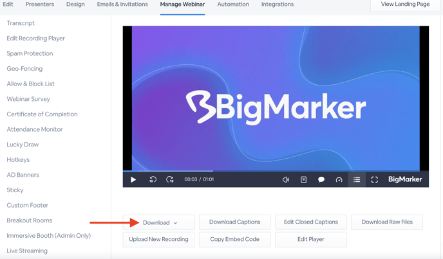The width and height of the screenshot is (443, 259).
Task: Open the transcript icon in player
Action: point(303,180)
